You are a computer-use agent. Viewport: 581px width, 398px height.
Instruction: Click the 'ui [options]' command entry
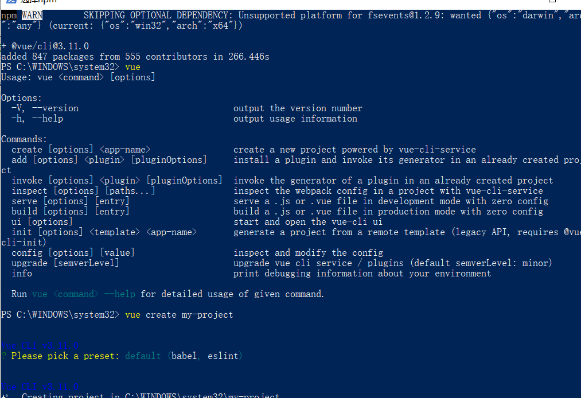tap(42, 222)
